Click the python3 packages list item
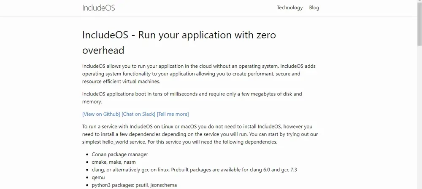 coord(134,185)
